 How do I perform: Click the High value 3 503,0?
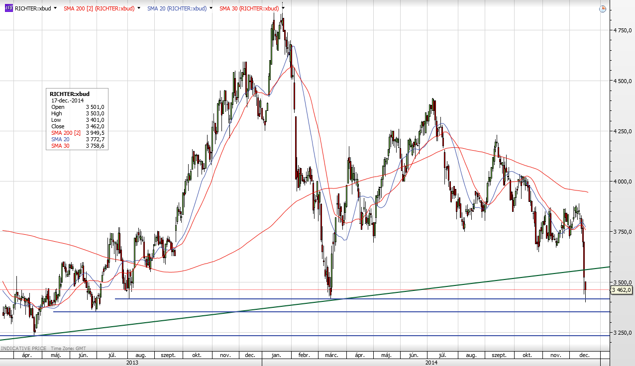(95, 113)
